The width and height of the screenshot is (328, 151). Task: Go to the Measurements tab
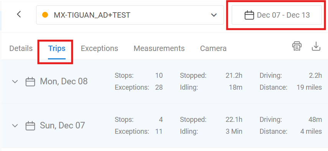pyautogui.click(x=159, y=48)
